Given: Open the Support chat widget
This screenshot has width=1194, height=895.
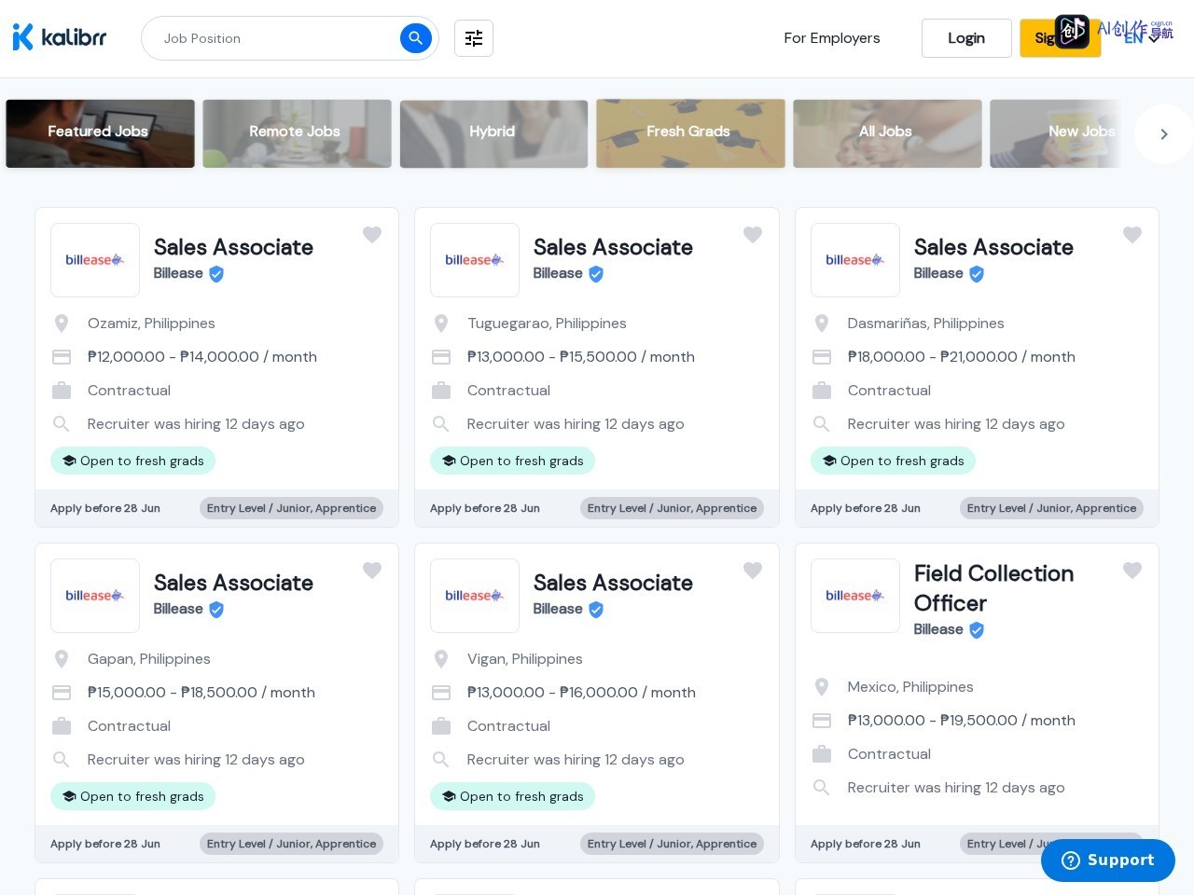Looking at the screenshot, I should [x=1107, y=861].
